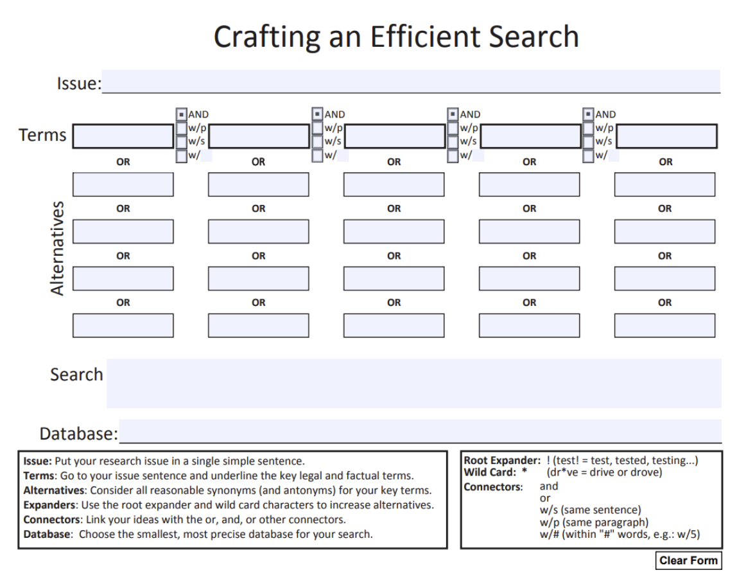The width and height of the screenshot is (746, 577).
Task: Click the middle Terms field in third column
Action: (x=394, y=136)
